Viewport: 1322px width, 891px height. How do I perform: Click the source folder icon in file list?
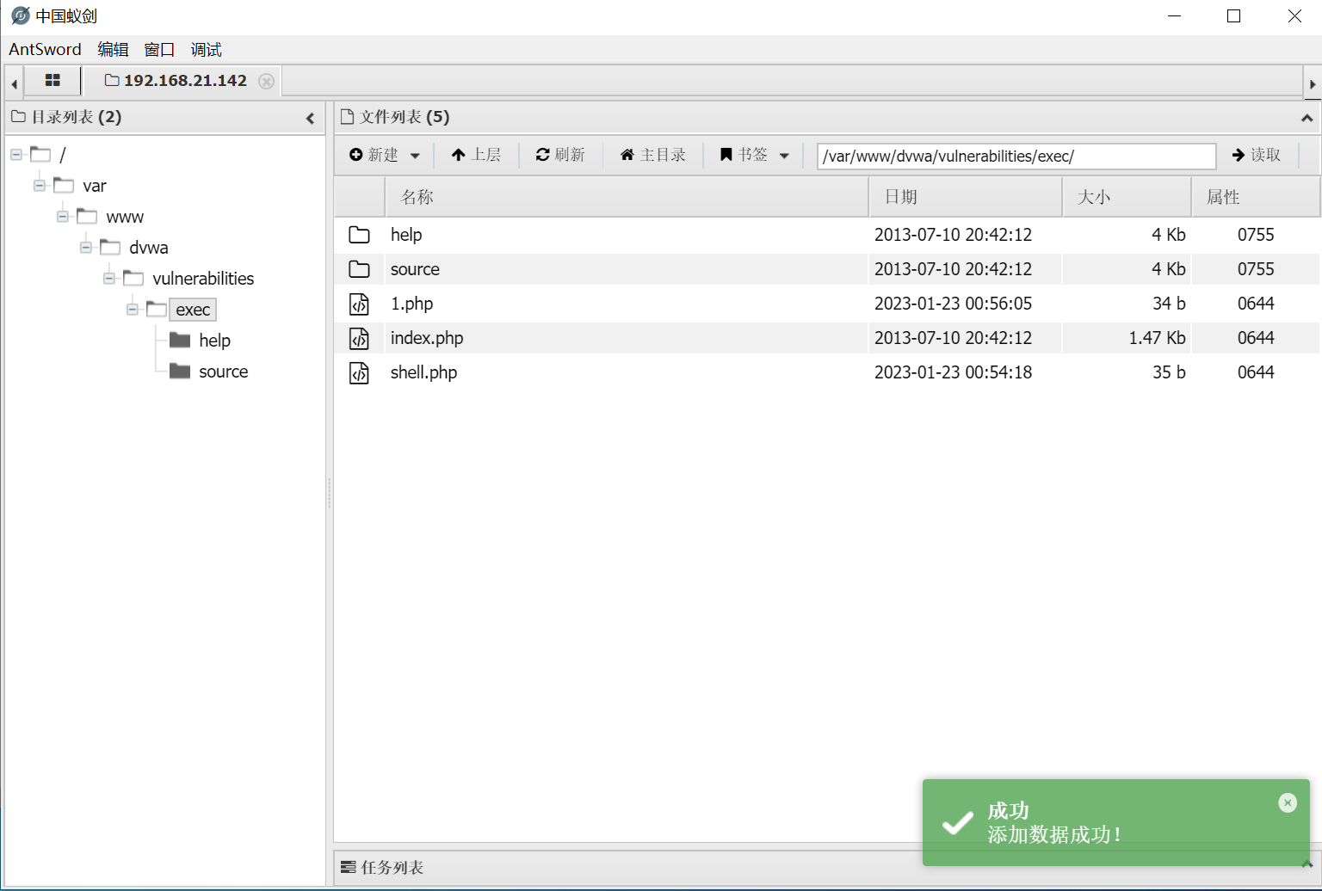(x=360, y=268)
